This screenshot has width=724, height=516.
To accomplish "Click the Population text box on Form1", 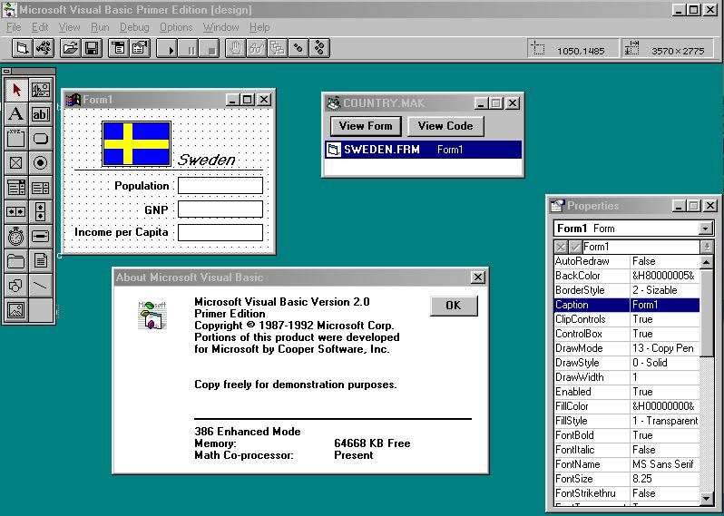I will [x=220, y=186].
